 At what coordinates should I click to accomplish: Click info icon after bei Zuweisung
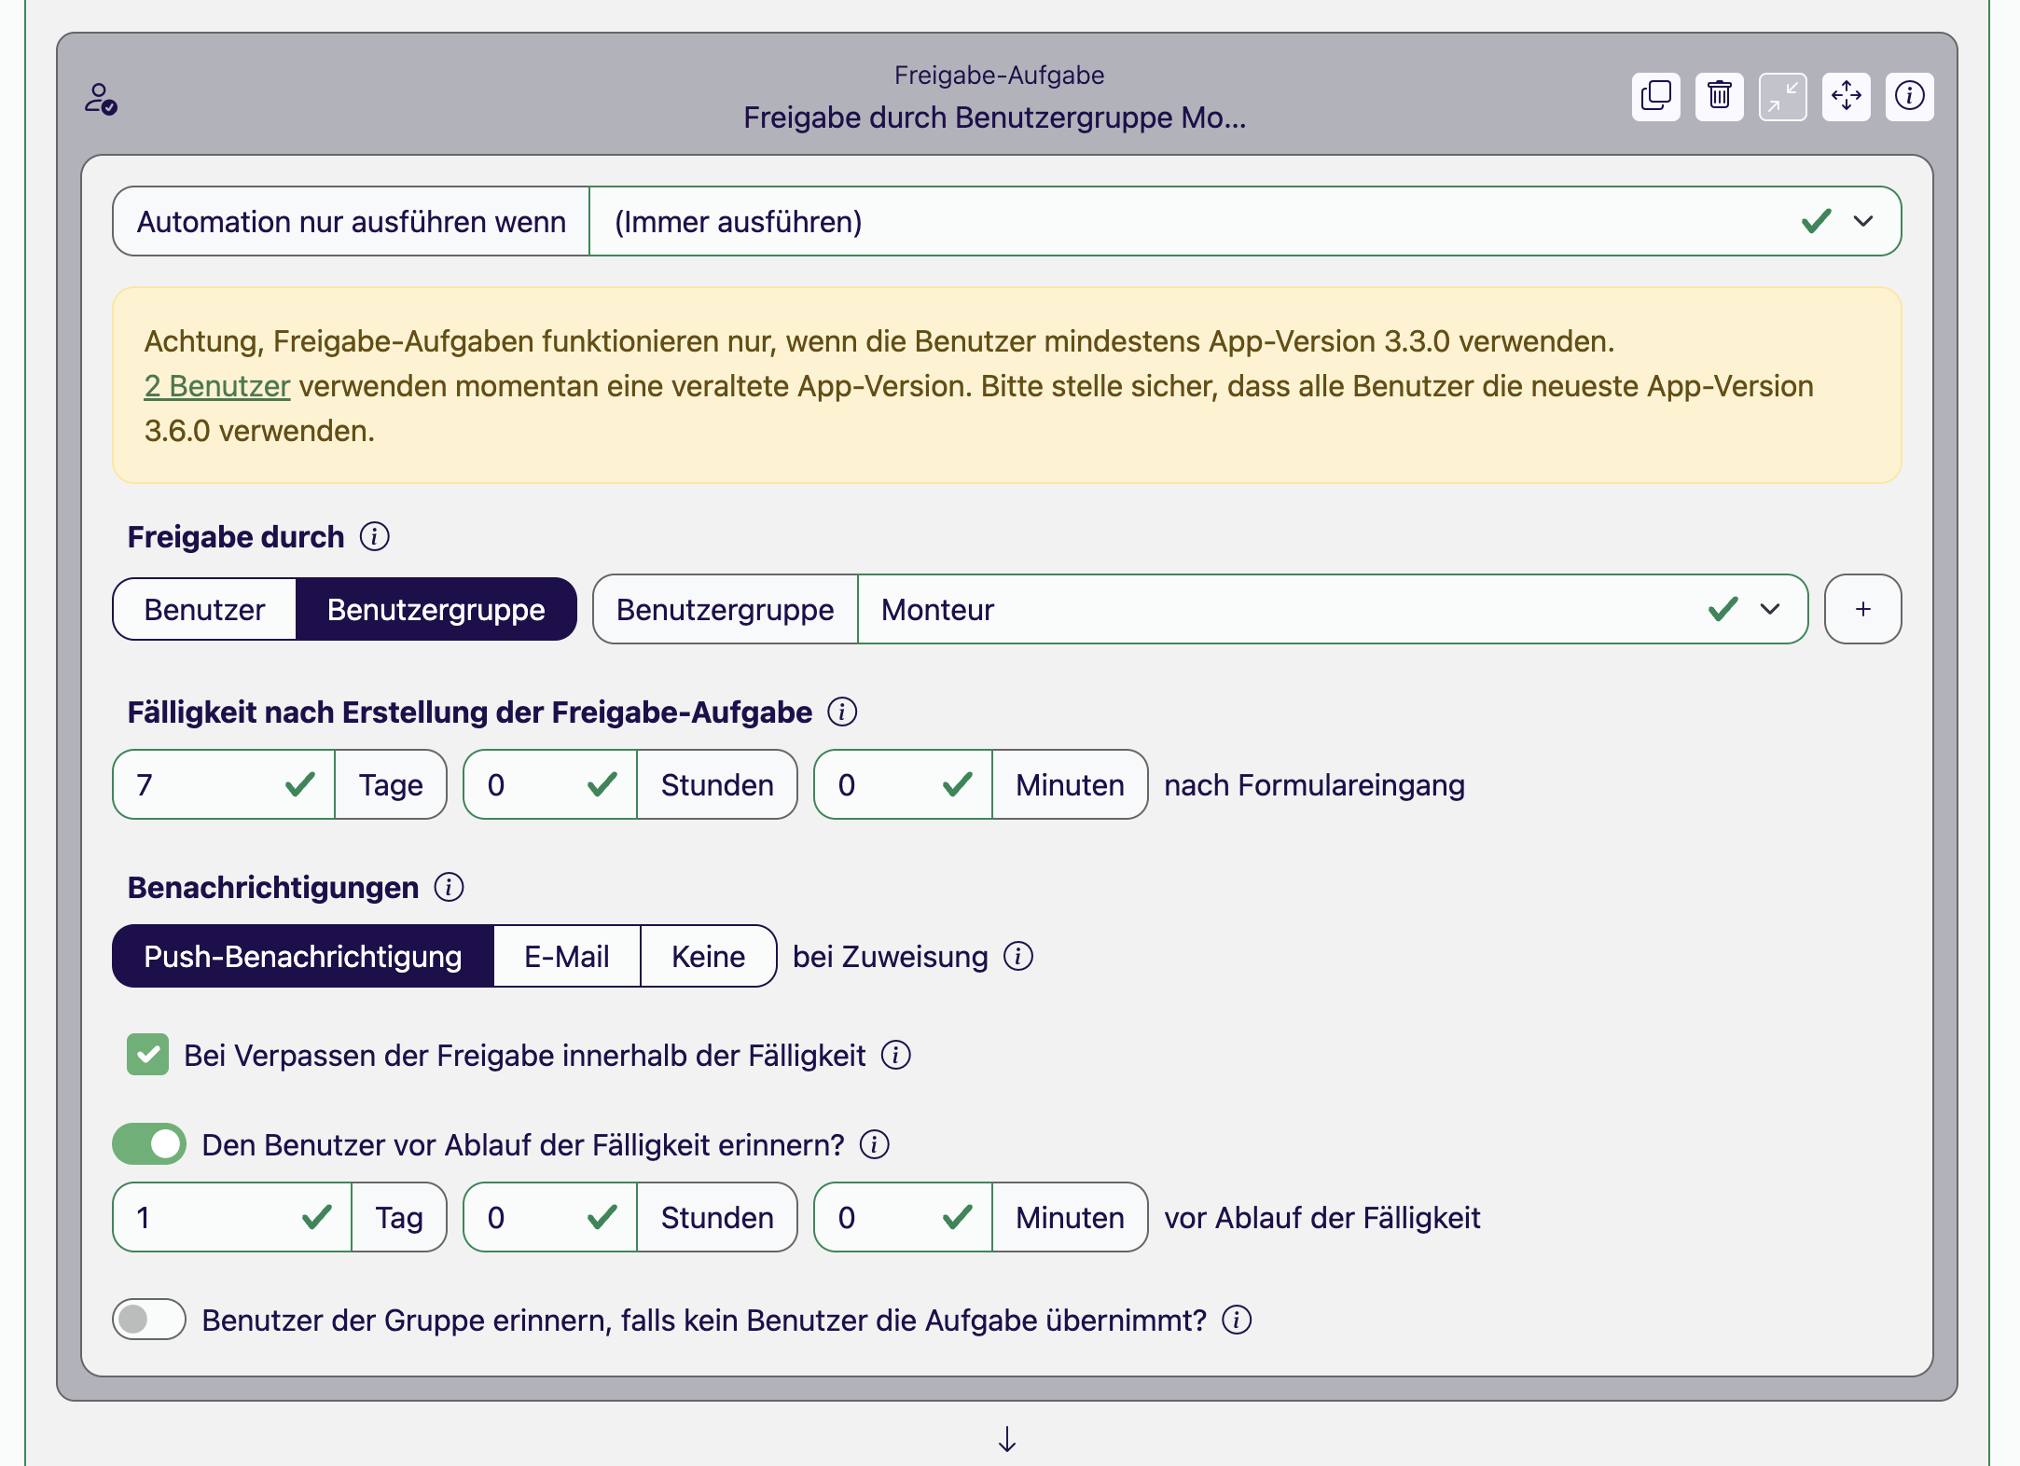point(1018,956)
